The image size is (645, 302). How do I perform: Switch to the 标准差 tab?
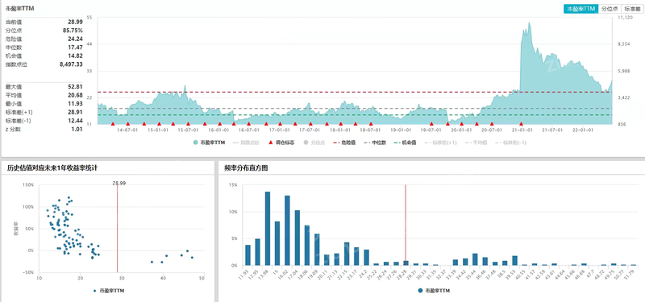tap(632, 9)
